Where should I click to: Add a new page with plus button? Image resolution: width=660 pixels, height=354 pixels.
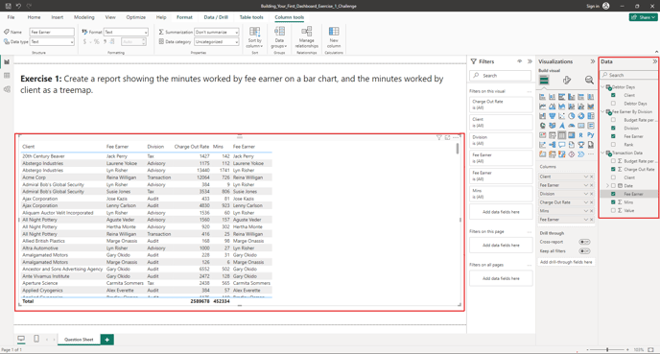coord(106,340)
